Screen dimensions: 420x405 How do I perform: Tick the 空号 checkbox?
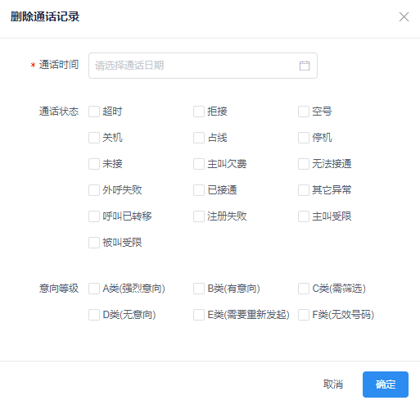(304, 111)
